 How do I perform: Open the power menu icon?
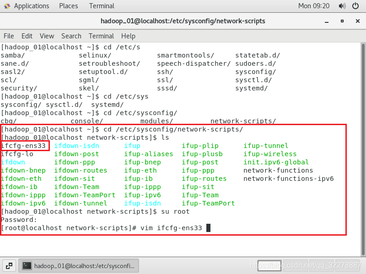coord(355,6)
